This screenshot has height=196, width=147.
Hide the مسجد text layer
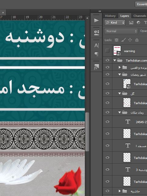(x=107, y=145)
